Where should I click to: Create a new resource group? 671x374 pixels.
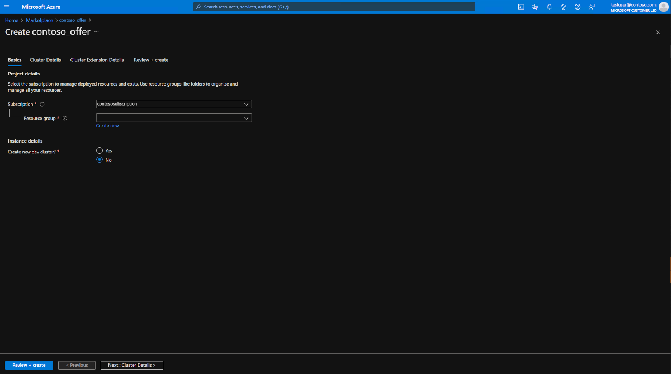107,125
